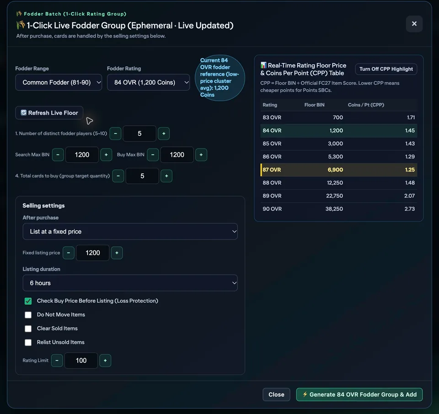The width and height of the screenshot is (439, 414).
Task: Click the 84 OVR fodder reference bubble
Action: (220, 78)
